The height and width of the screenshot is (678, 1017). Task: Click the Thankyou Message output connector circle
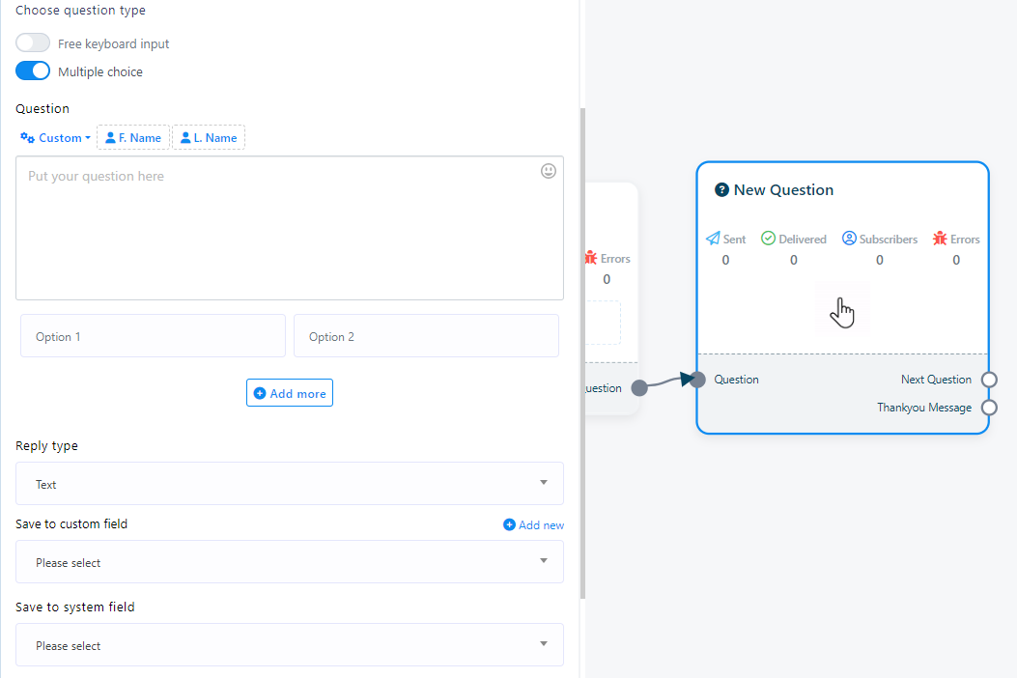click(989, 408)
